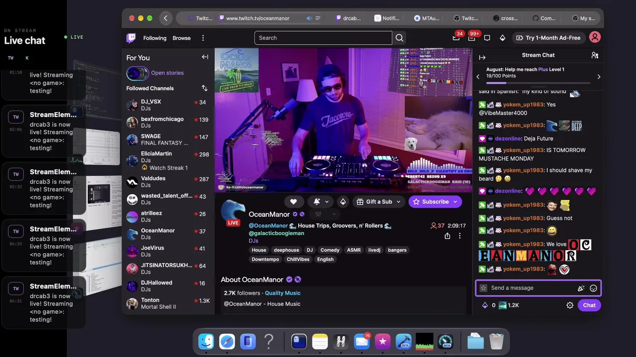Go back with Safari's back arrow
The height and width of the screenshot is (357, 636).
[165, 18]
